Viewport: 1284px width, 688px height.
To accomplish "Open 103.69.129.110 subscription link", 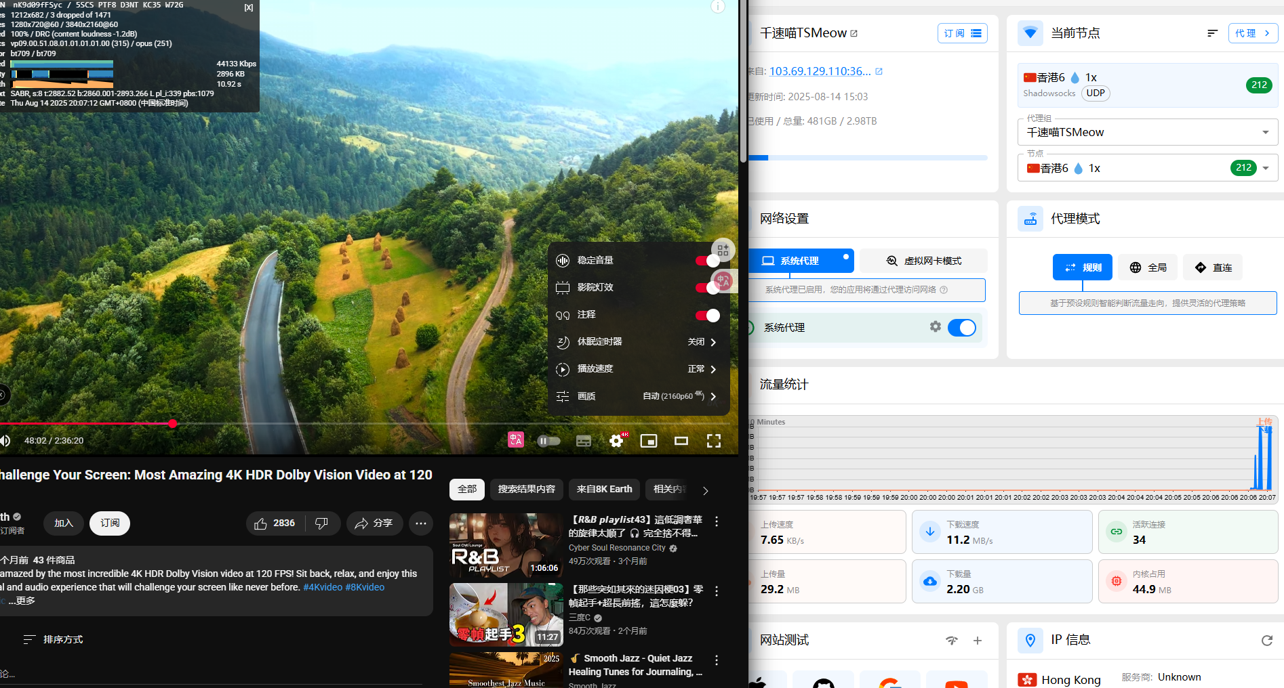I will 820,71.
